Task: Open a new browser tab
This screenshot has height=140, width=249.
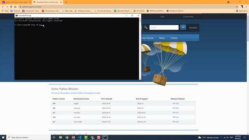Action: (66, 2)
